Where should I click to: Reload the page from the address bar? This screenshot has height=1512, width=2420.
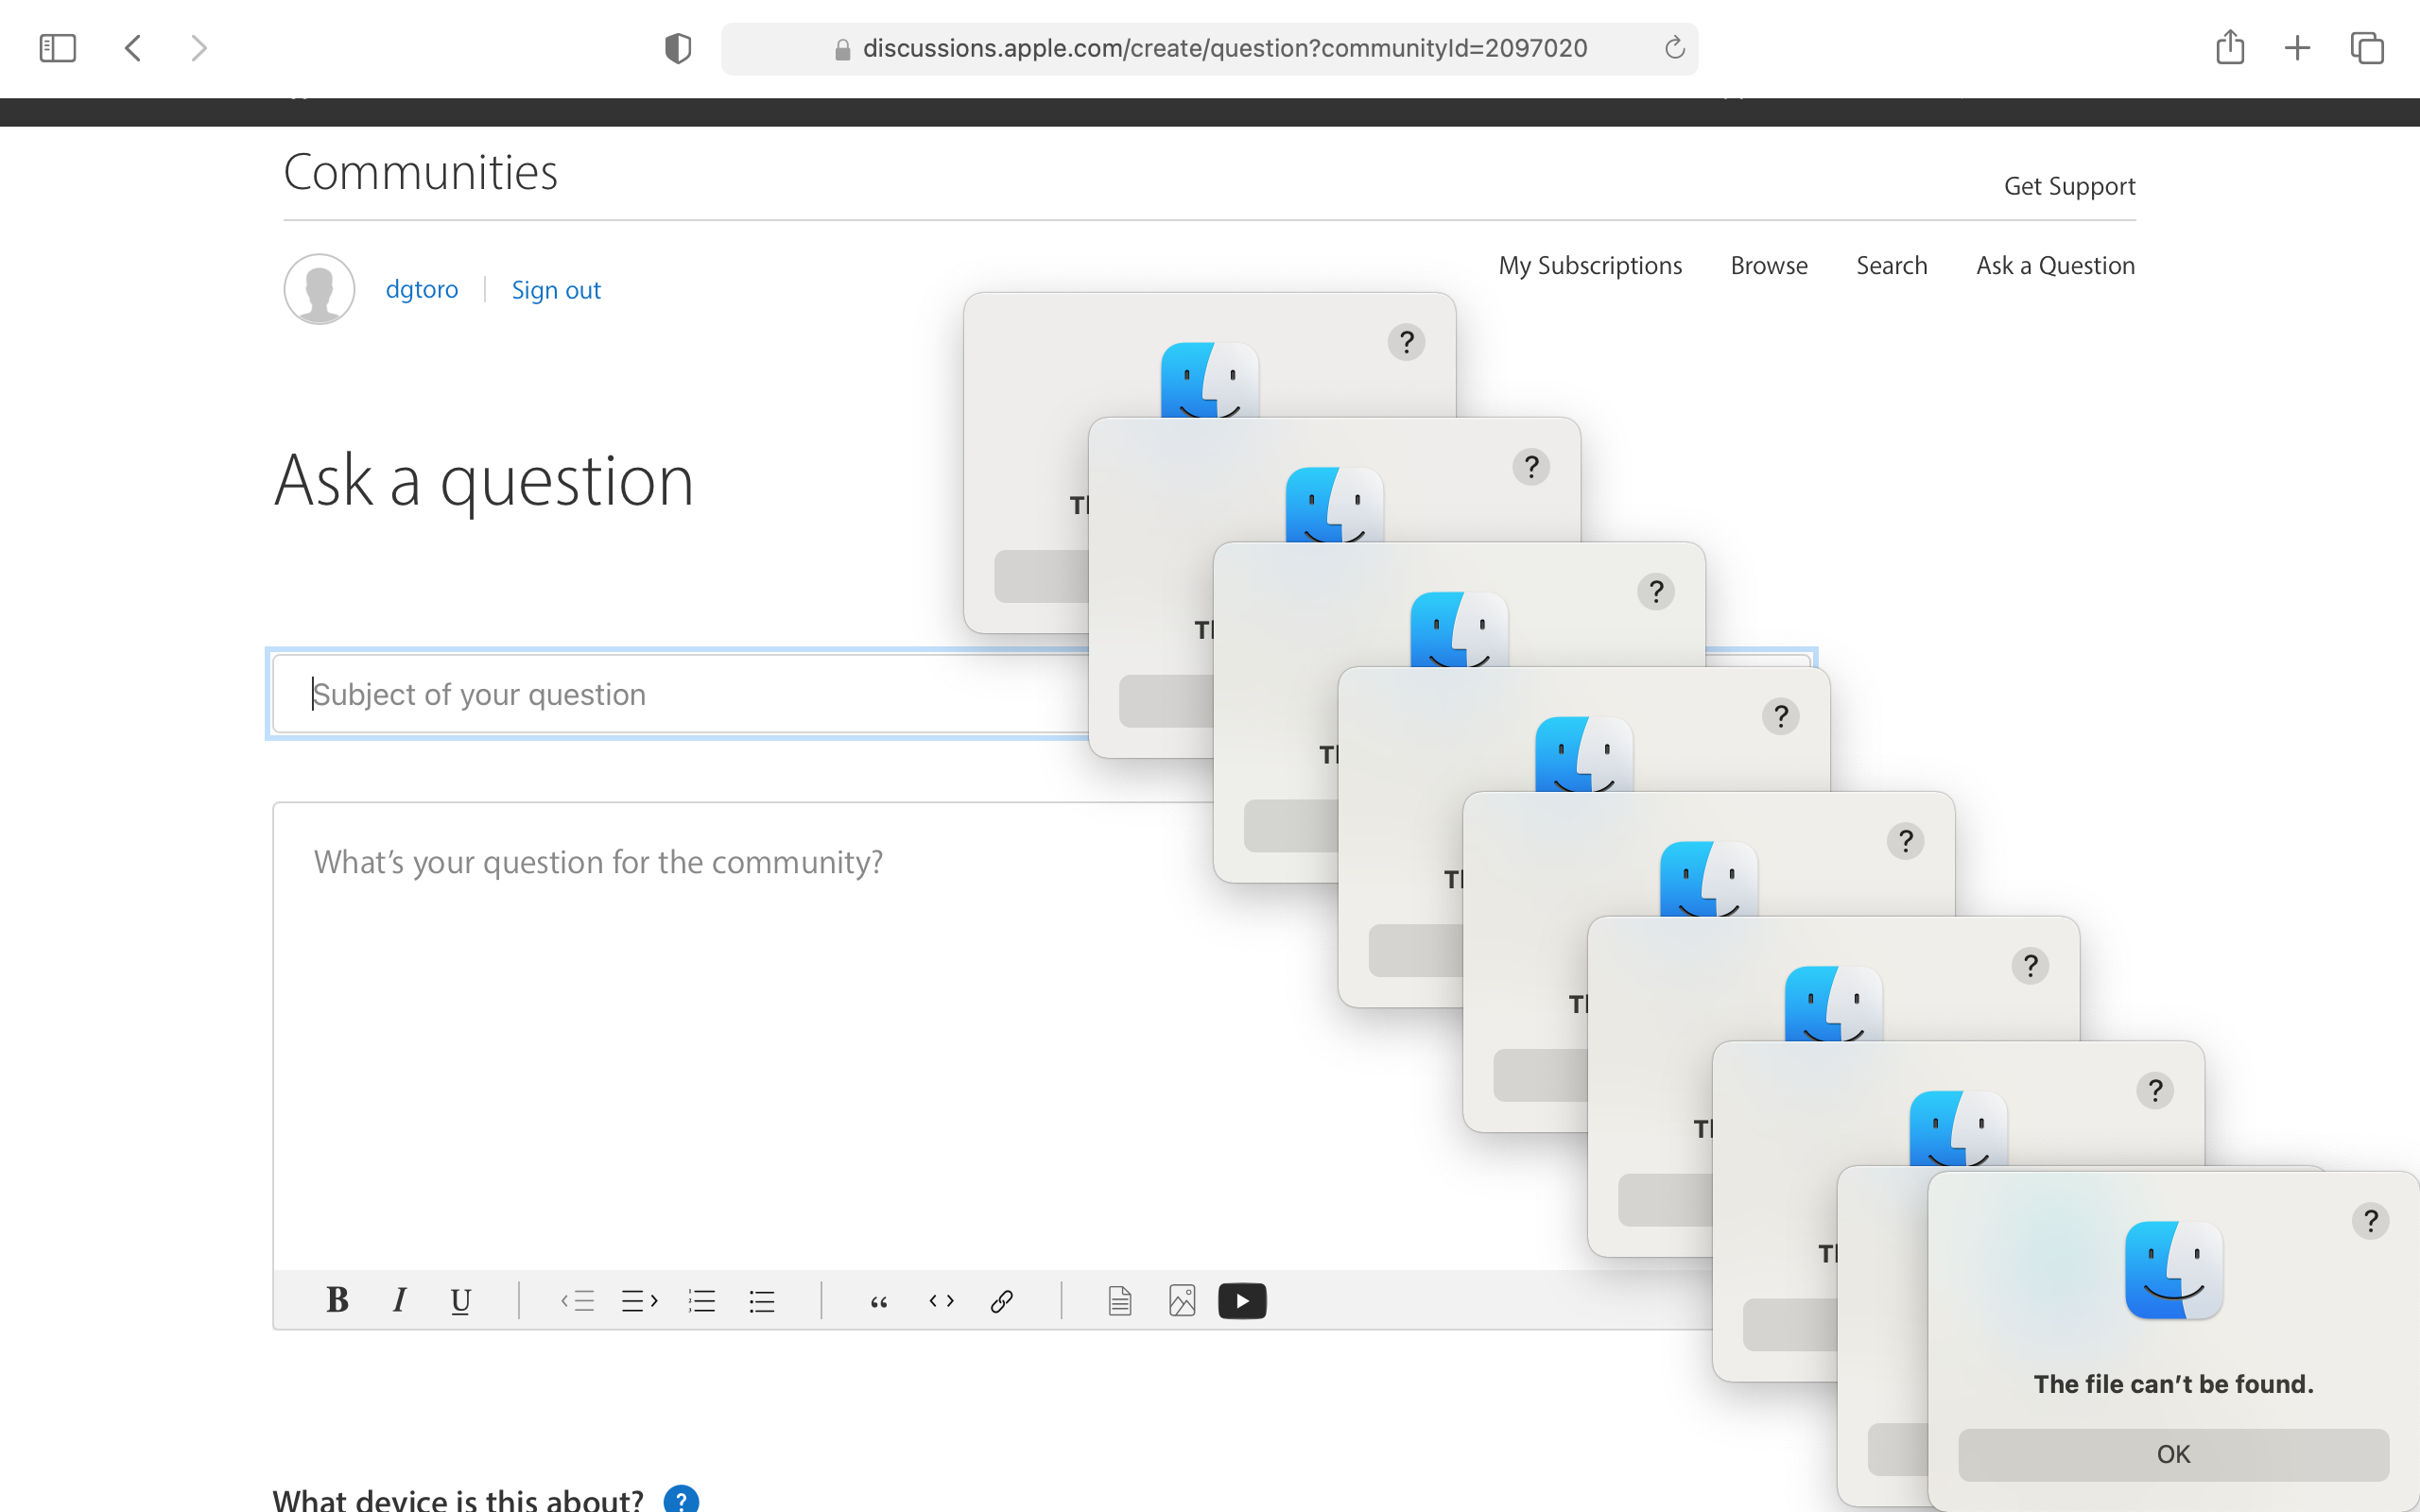[1675, 48]
